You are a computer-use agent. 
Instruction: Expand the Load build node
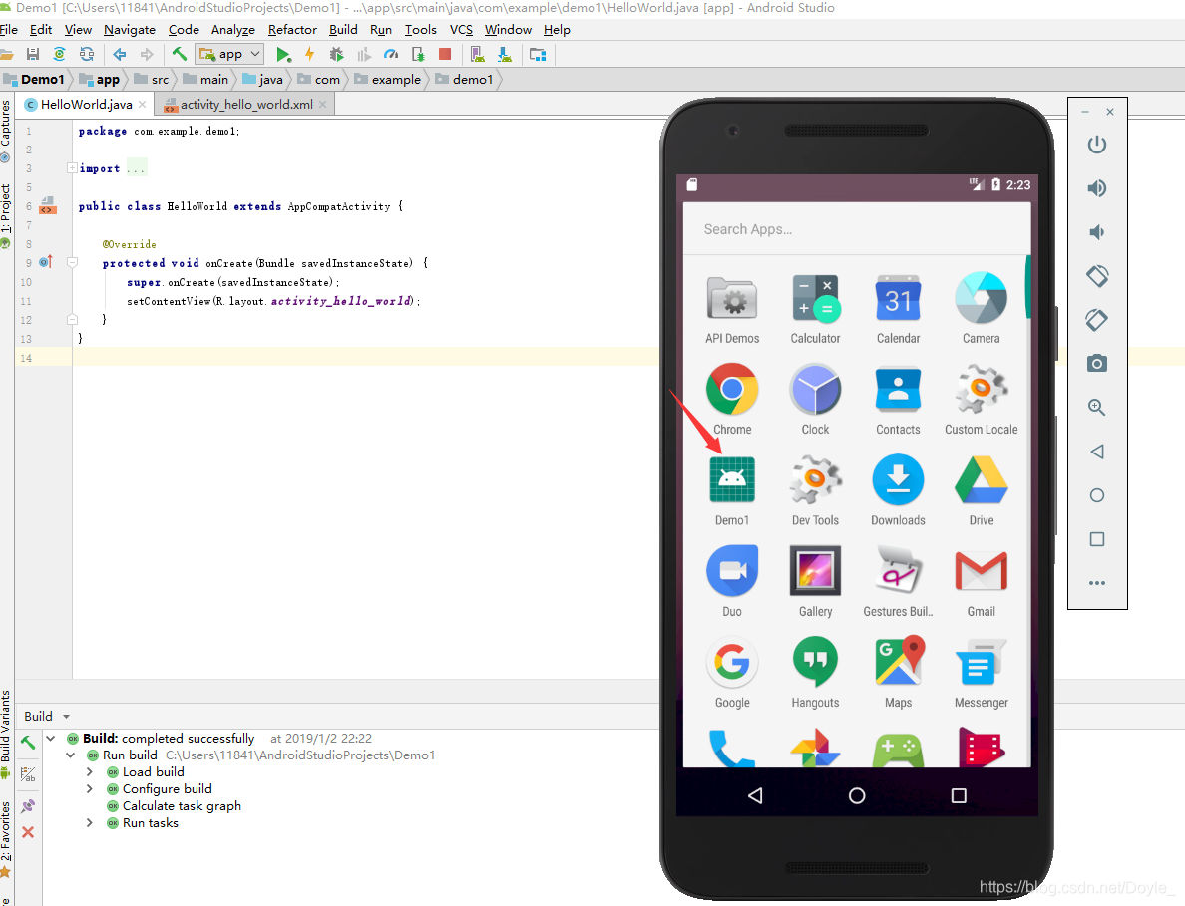point(89,772)
